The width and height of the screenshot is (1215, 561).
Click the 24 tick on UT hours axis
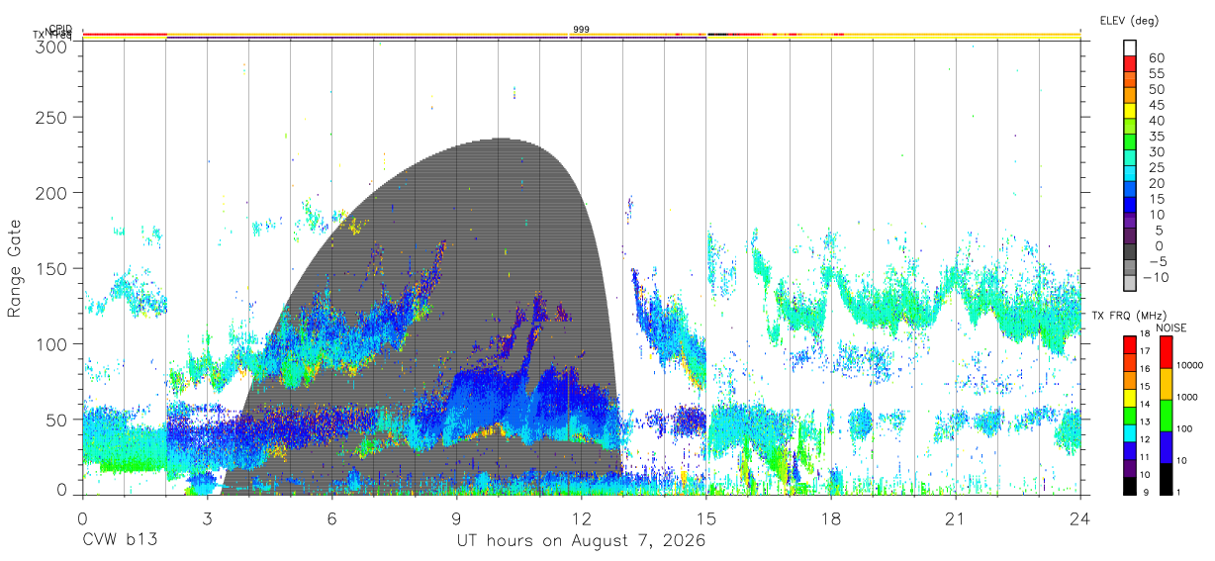1080,517
